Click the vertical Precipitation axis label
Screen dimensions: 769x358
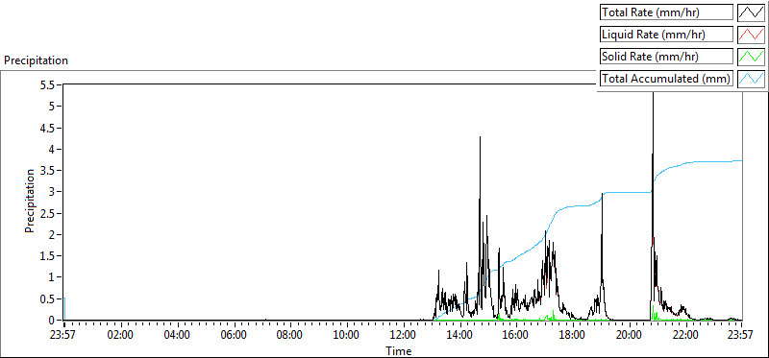30,201
